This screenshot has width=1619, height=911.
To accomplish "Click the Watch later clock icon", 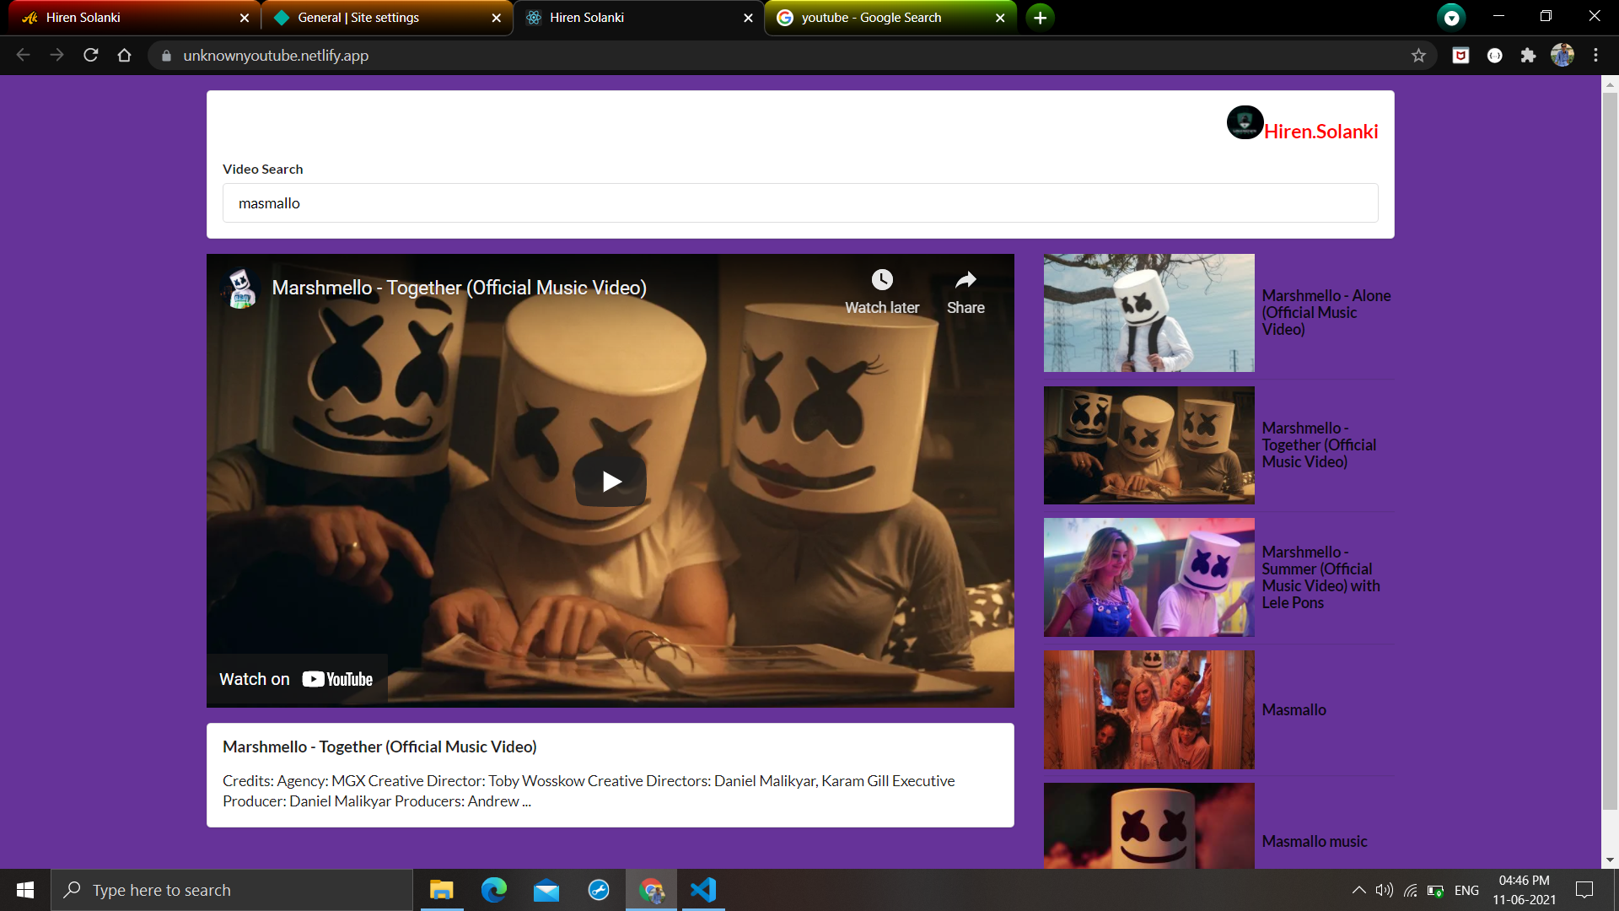I will (882, 280).
